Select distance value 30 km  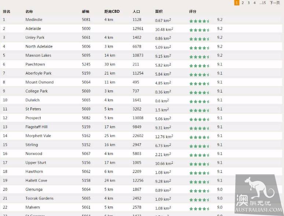click(x=110, y=64)
